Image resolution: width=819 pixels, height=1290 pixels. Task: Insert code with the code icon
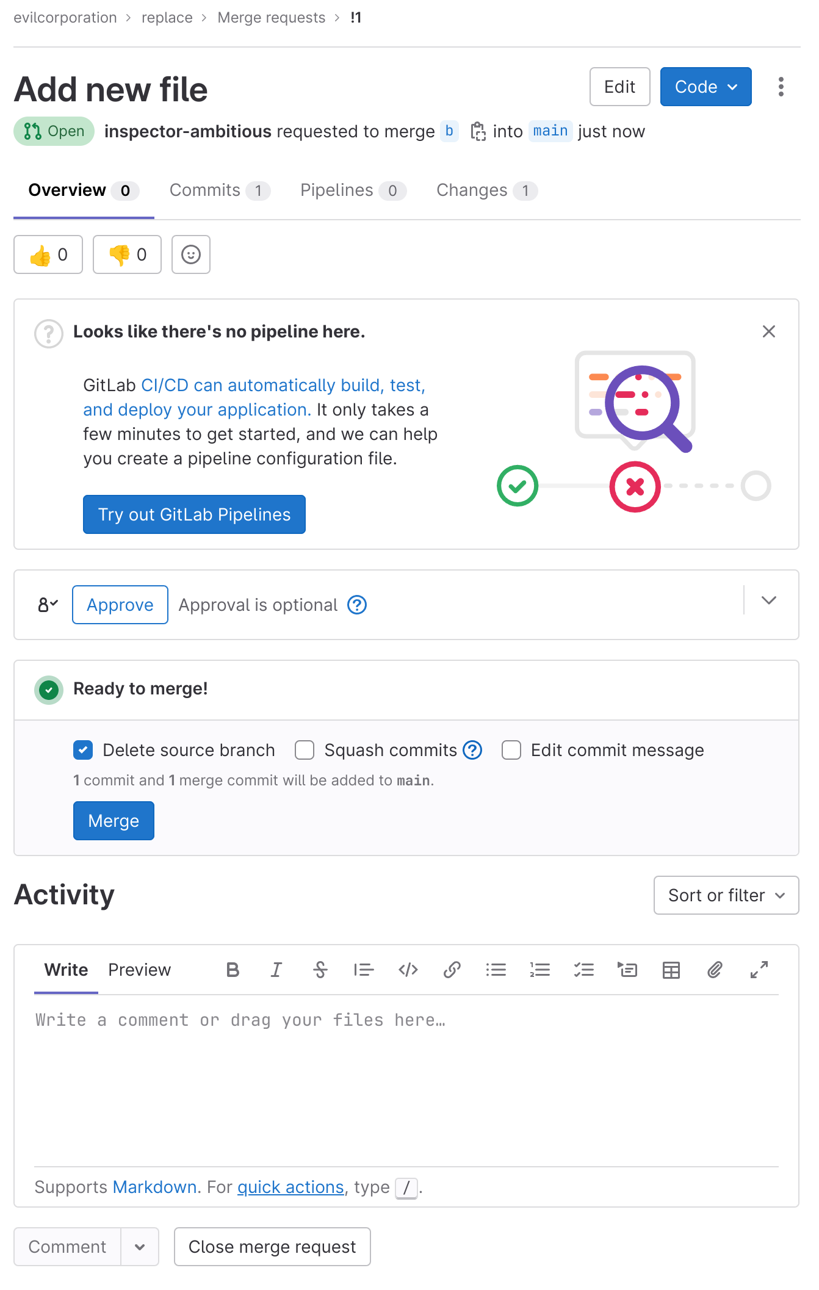tap(408, 970)
